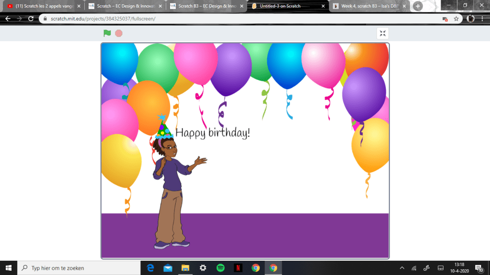
Task: Click the Chrome profile avatar icon
Action: point(470,19)
